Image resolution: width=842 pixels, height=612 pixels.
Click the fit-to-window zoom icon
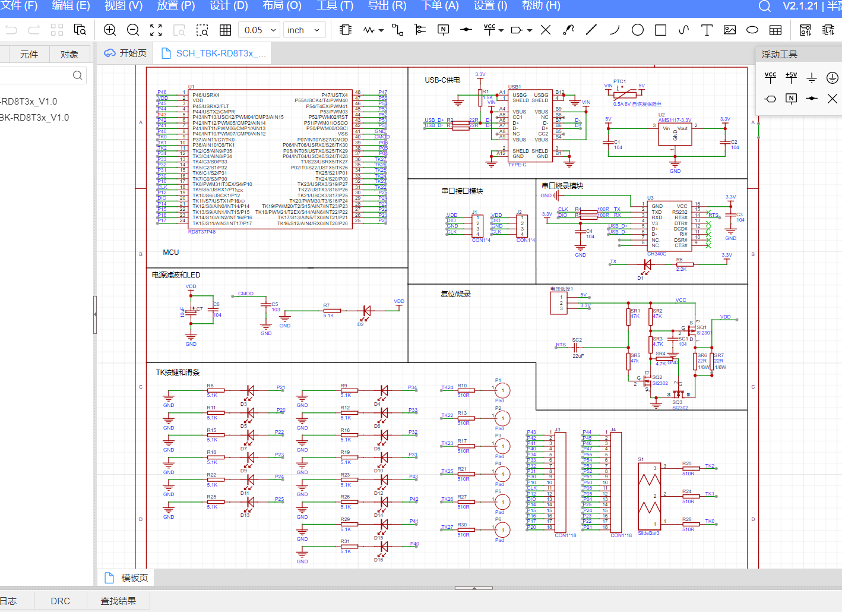click(x=156, y=30)
